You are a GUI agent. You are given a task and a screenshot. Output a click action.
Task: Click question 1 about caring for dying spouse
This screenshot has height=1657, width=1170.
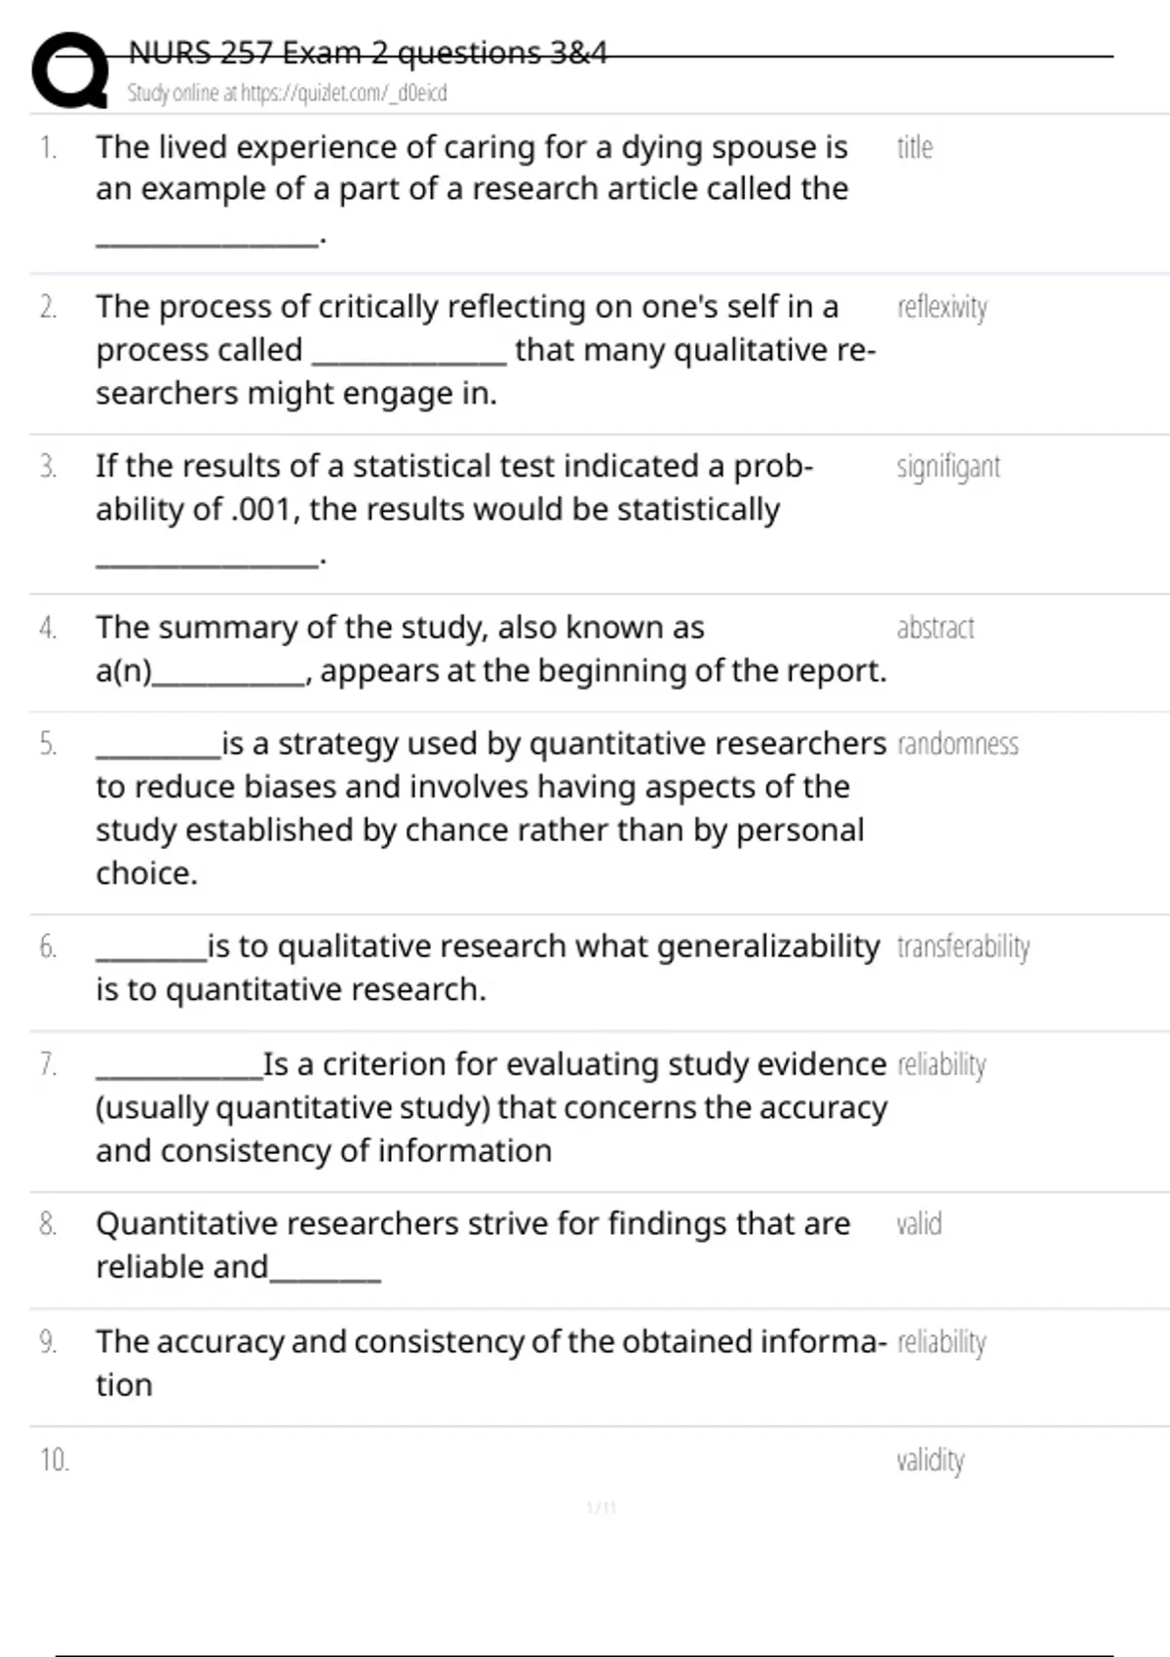point(472,168)
